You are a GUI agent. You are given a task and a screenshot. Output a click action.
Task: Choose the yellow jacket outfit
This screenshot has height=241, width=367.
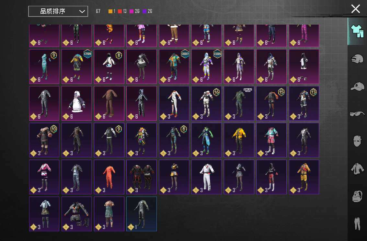(239, 140)
